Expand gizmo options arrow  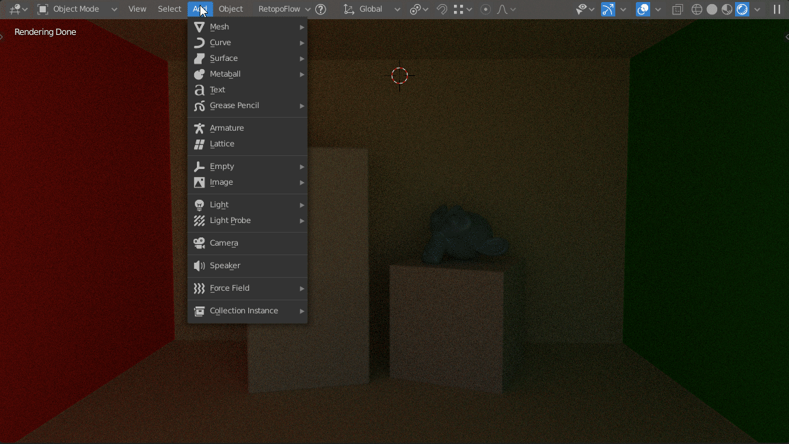(623, 9)
